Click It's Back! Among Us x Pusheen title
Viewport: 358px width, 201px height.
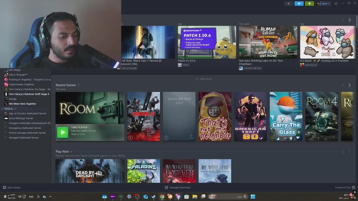pyautogui.click(x=324, y=61)
